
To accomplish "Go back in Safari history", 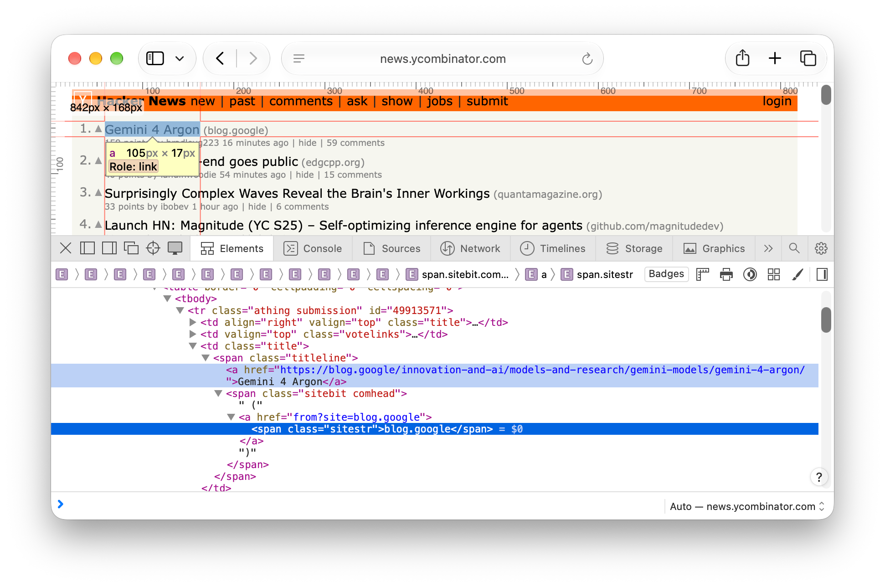I will (x=220, y=58).
